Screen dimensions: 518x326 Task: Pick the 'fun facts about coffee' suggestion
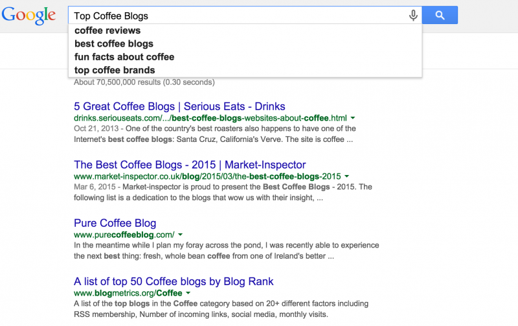tap(124, 57)
